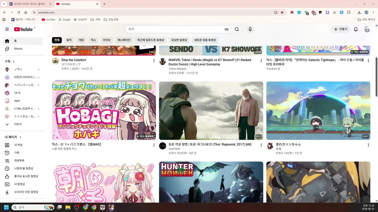
Task: Open options menu for MARVEL Tokon video
Action: coord(261,61)
